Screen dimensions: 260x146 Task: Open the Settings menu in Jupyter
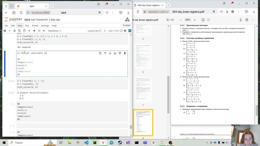click(x=45, y=26)
